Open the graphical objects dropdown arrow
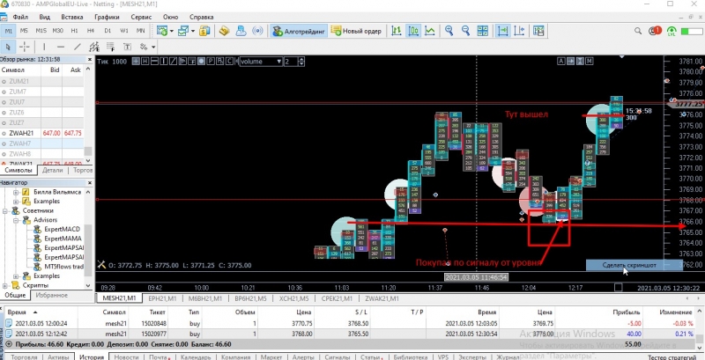Viewport: 705px width, 360px height. pyautogui.click(x=153, y=47)
